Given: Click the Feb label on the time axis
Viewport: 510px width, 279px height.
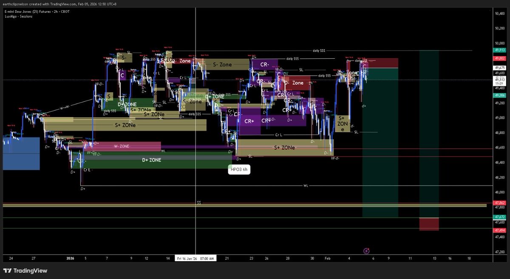Looking at the screenshot, I should coord(327,258).
